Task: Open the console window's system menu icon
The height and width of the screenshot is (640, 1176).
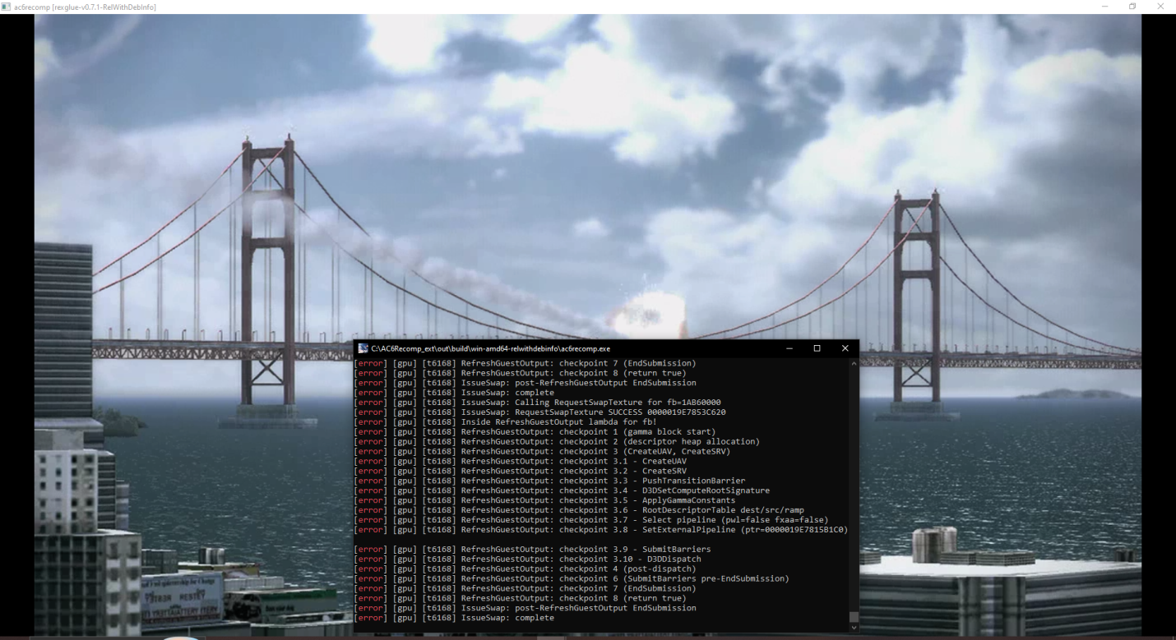Action: pos(363,348)
